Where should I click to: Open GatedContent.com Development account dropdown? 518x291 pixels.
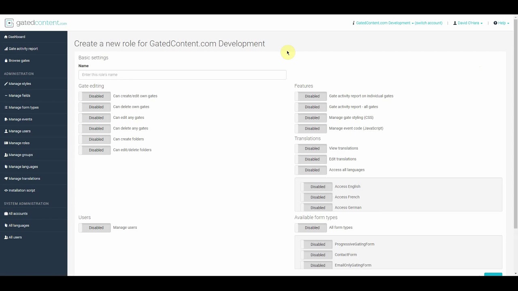point(384,23)
